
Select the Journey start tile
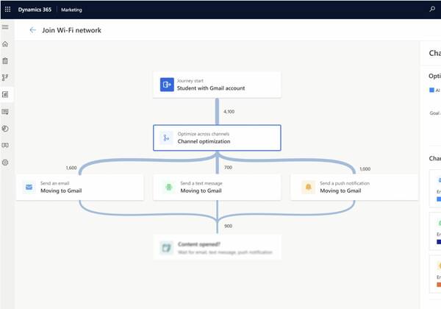(217, 85)
